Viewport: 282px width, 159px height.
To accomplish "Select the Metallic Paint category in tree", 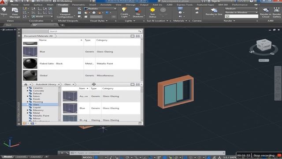I will [x=41, y=116].
